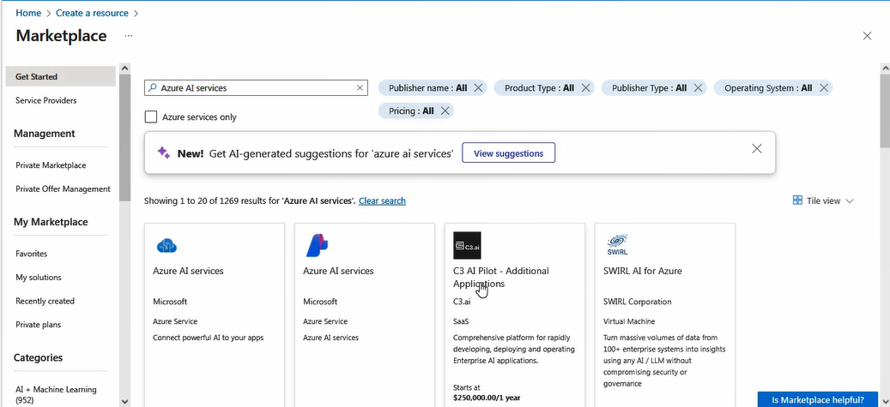Open the Marketplace ellipsis more options

[x=129, y=36]
